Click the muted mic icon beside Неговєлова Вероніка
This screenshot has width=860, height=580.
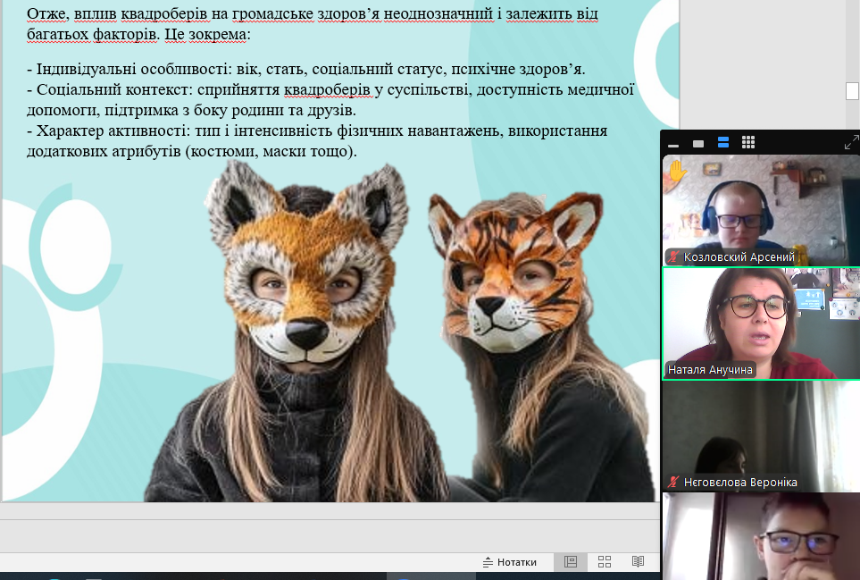pos(673,483)
